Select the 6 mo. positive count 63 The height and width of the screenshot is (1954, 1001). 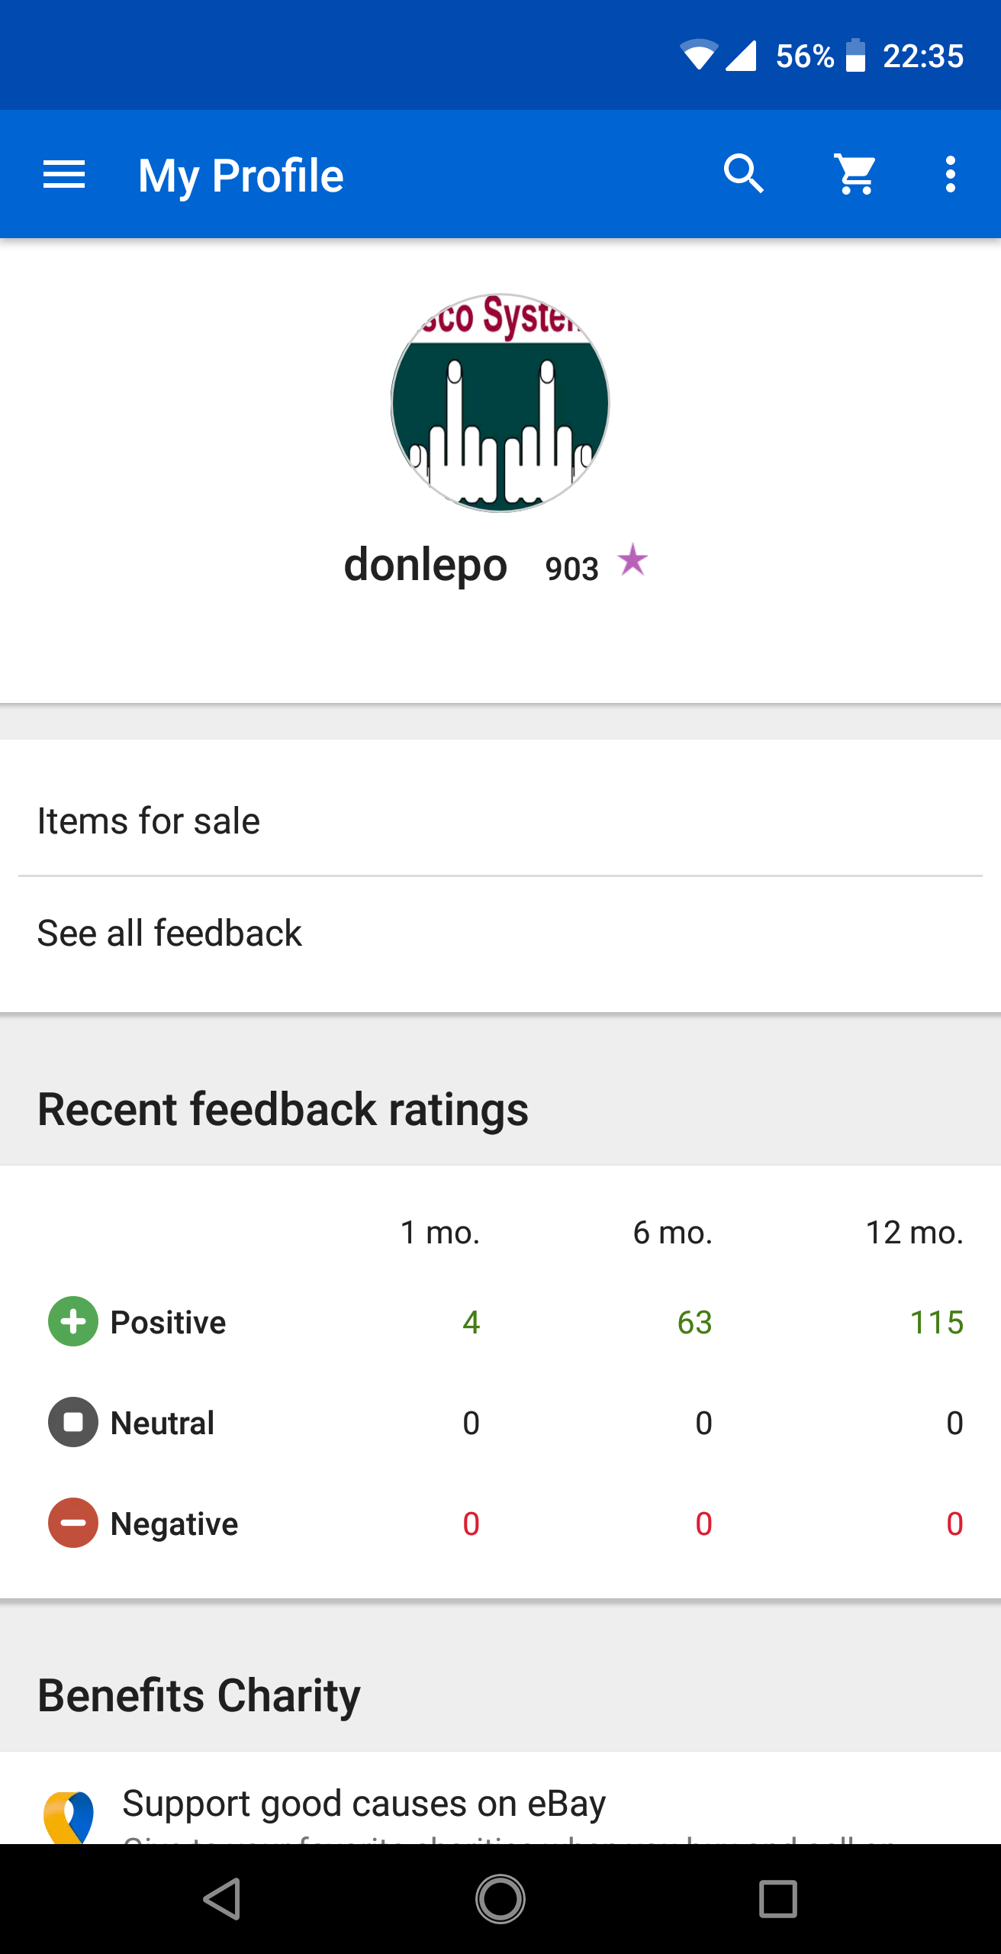(694, 1322)
